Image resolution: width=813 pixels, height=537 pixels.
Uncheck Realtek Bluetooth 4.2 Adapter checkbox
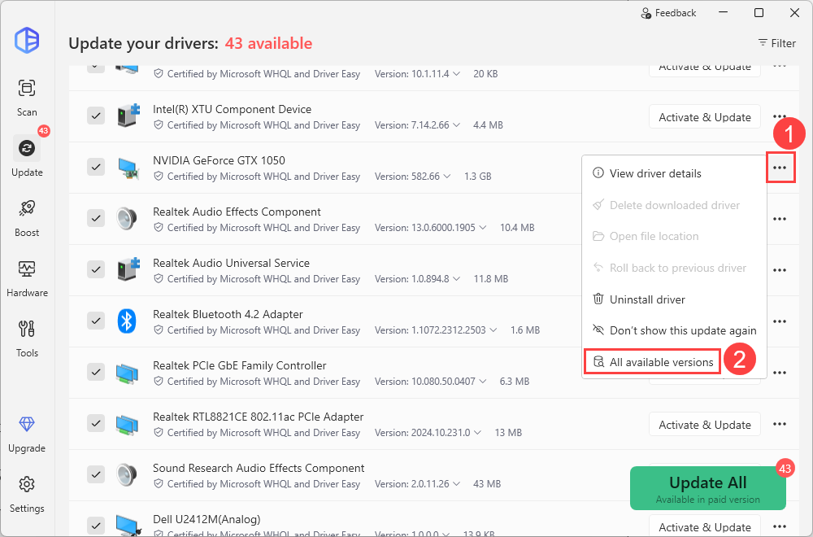96,321
